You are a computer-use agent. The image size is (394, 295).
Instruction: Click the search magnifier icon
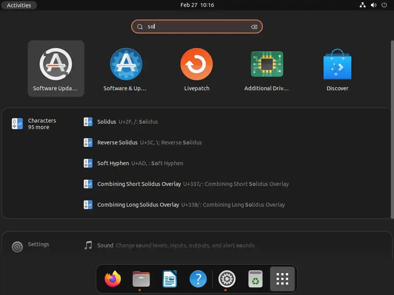pos(140,27)
